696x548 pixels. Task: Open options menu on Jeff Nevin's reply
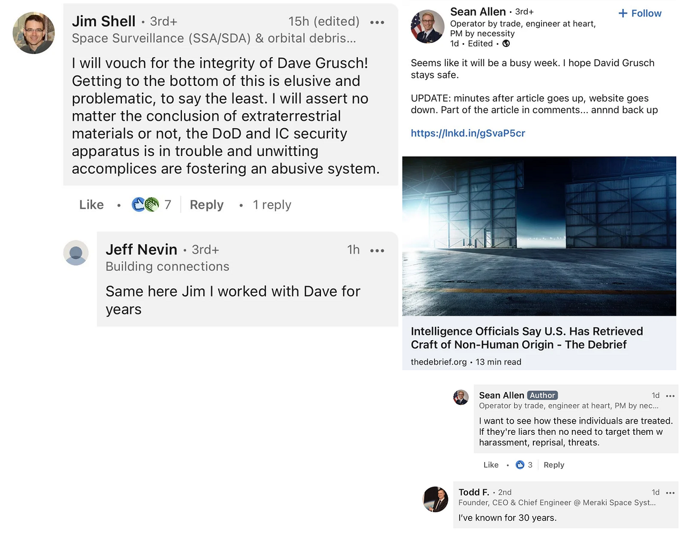(377, 250)
